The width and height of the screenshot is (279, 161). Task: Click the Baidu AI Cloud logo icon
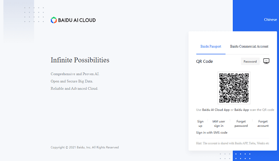pyautogui.click(x=54, y=20)
